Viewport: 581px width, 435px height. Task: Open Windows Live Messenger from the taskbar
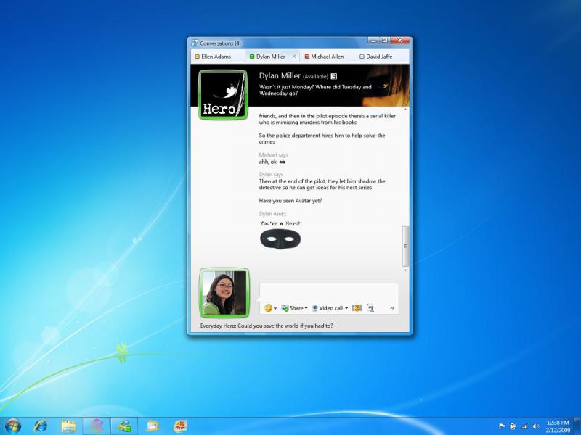pyautogui.click(x=124, y=426)
